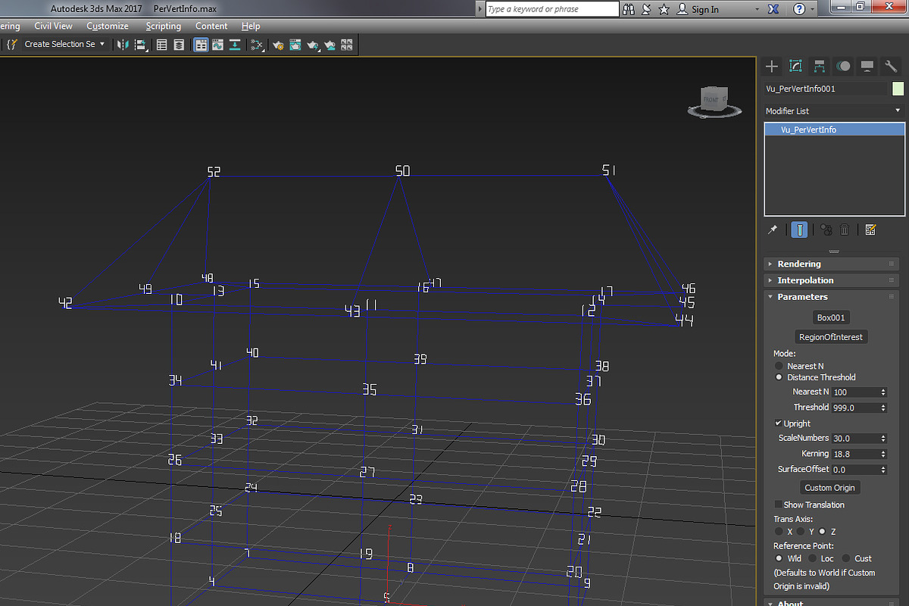Click Sign In link
The width and height of the screenshot is (909, 606).
click(x=704, y=9)
